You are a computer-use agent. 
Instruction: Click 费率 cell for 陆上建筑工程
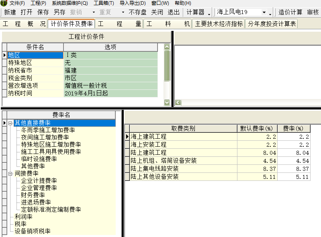click(x=294, y=153)
